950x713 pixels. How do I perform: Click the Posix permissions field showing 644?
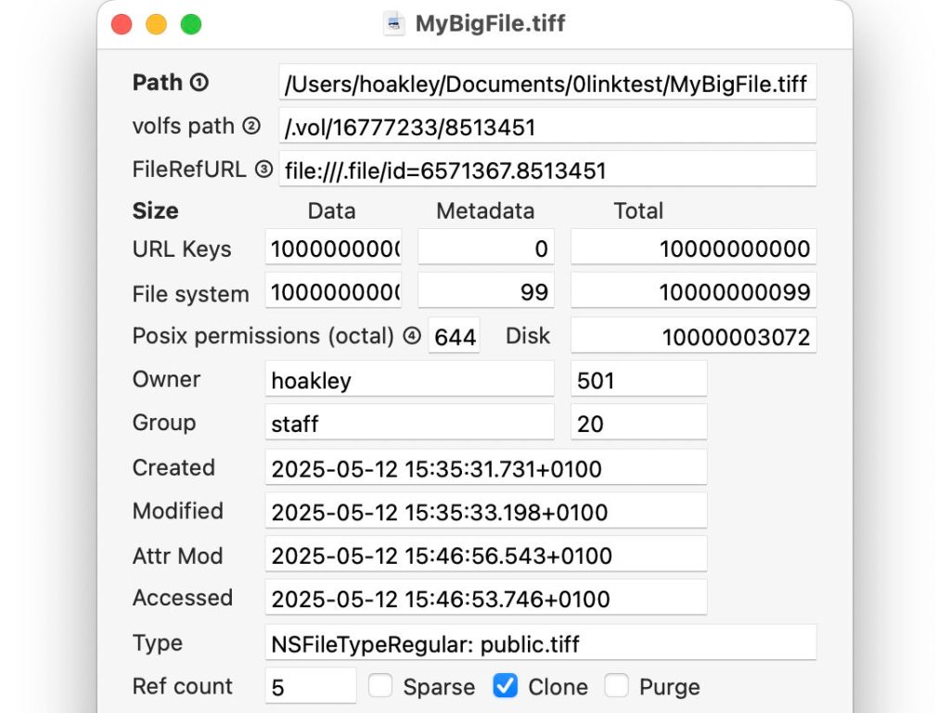point(455,337)
